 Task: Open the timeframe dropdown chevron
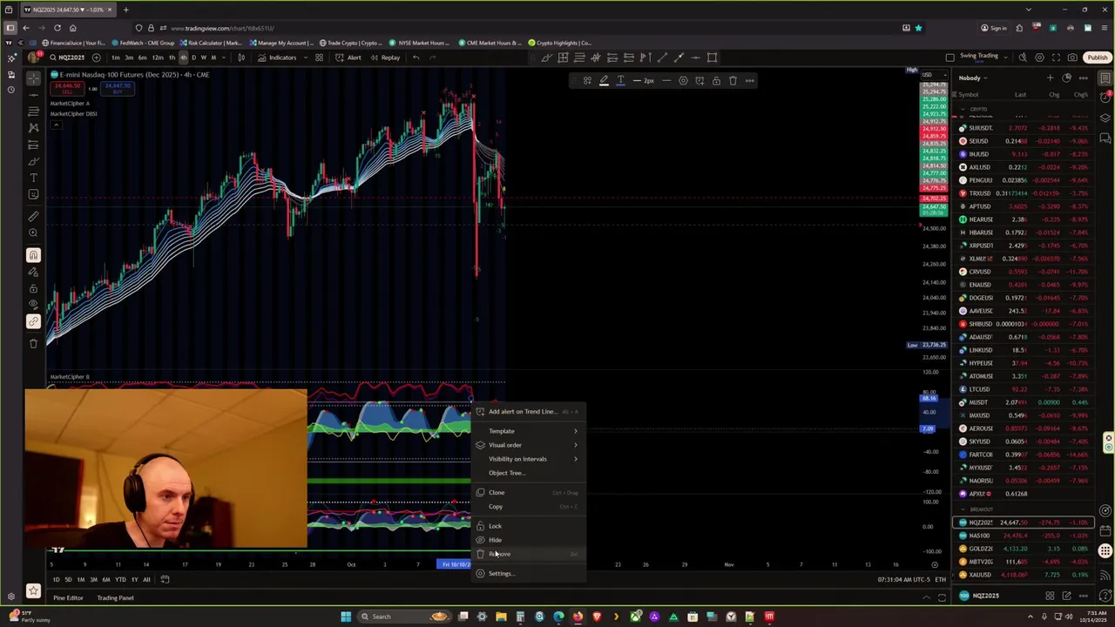pos(225,57)
